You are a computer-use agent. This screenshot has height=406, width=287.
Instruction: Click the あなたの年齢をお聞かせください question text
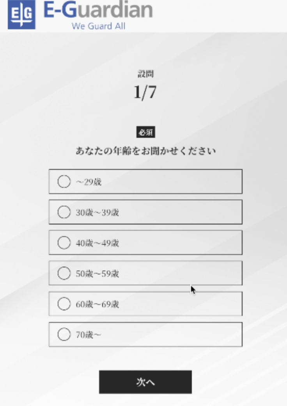[x=145, y=151]
